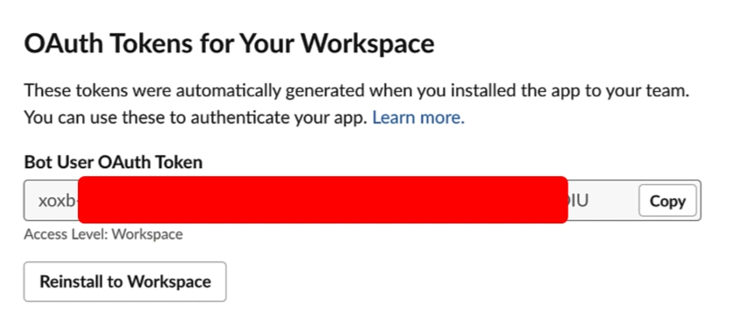Click the 'These tokens were automatically generated' sentence
This screenshot has width=731, height=335.
(x=357, y=91)
